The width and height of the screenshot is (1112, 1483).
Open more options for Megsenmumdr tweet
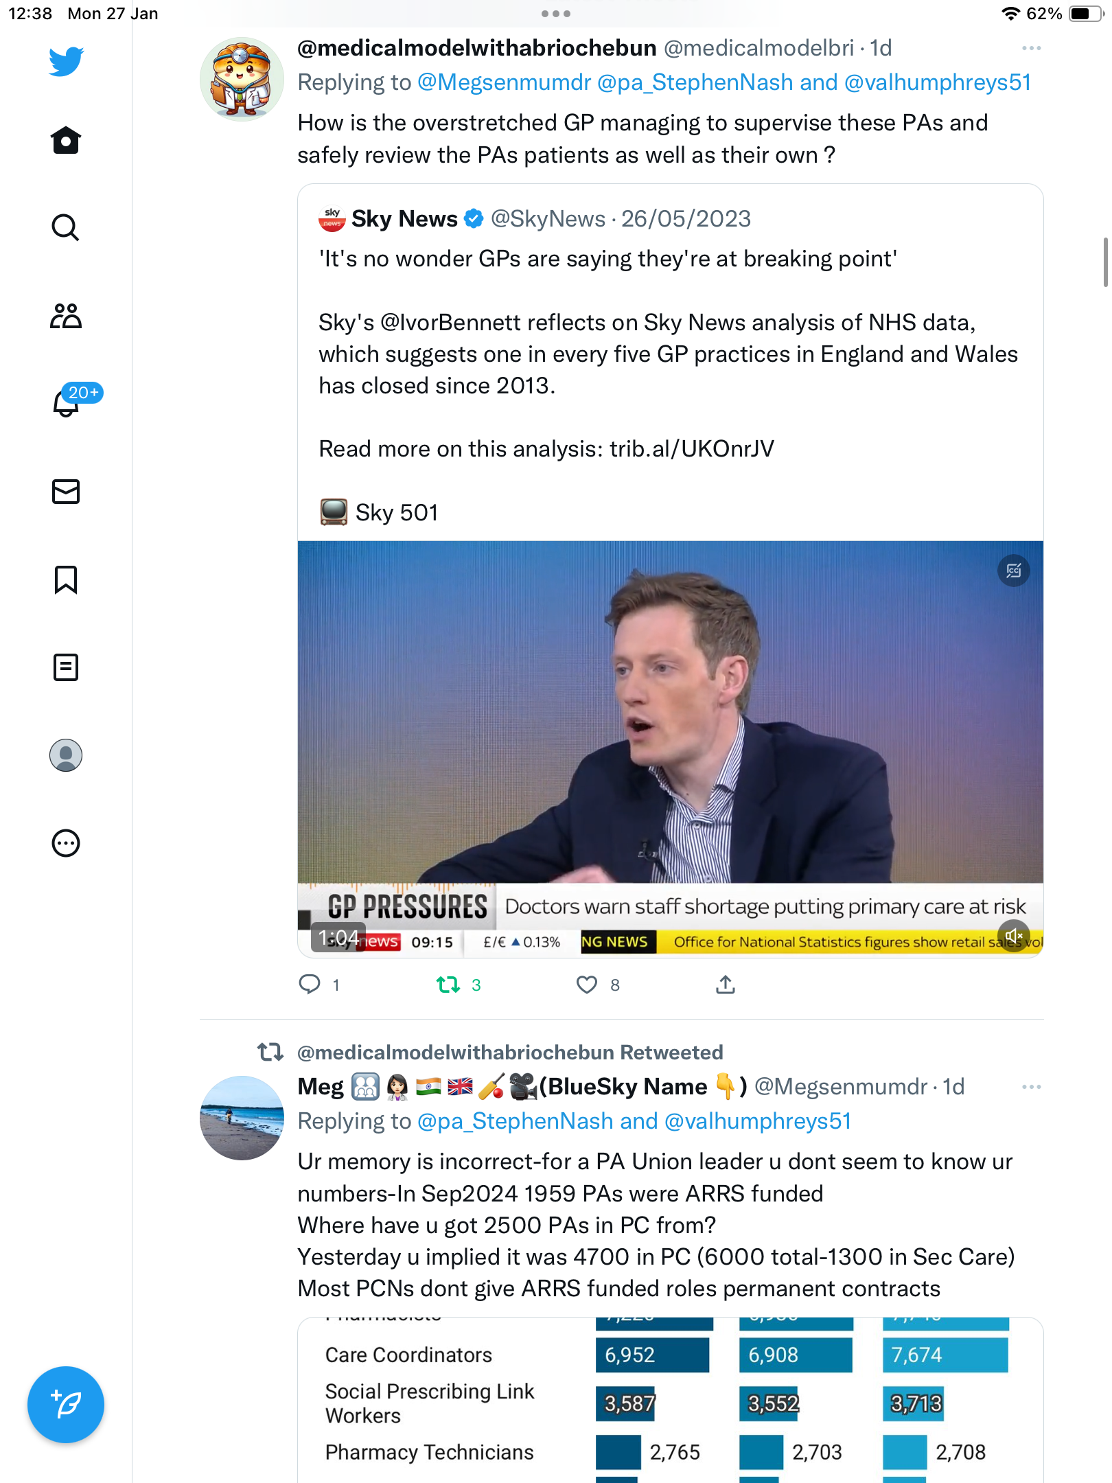[1031, 1087]
